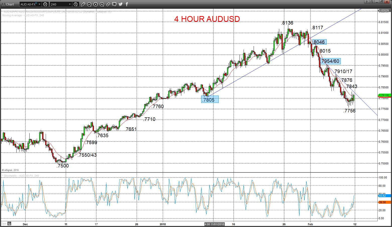Click the green current price marker 0.78139
The image size is (392, 227).
click(x=384, y=95)
